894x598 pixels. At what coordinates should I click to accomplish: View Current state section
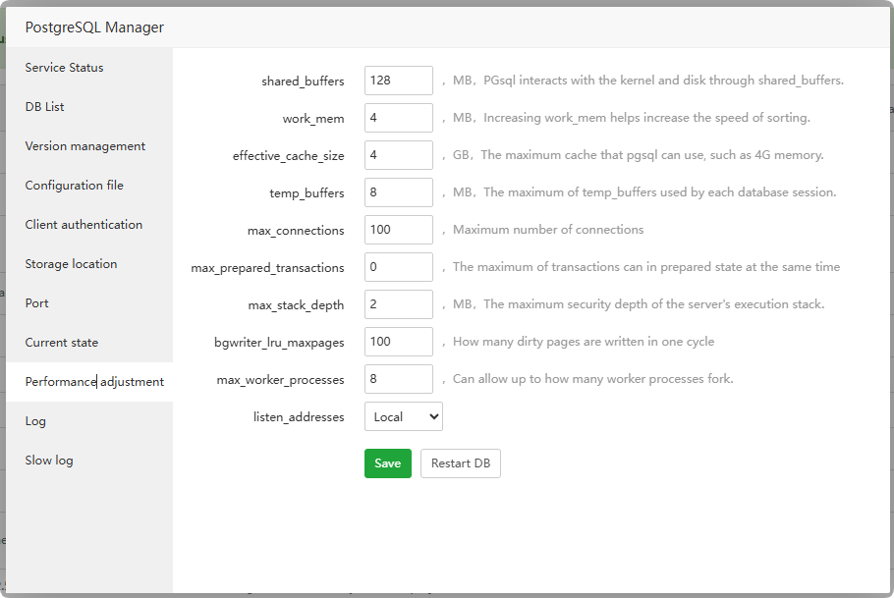click(62, 343)
